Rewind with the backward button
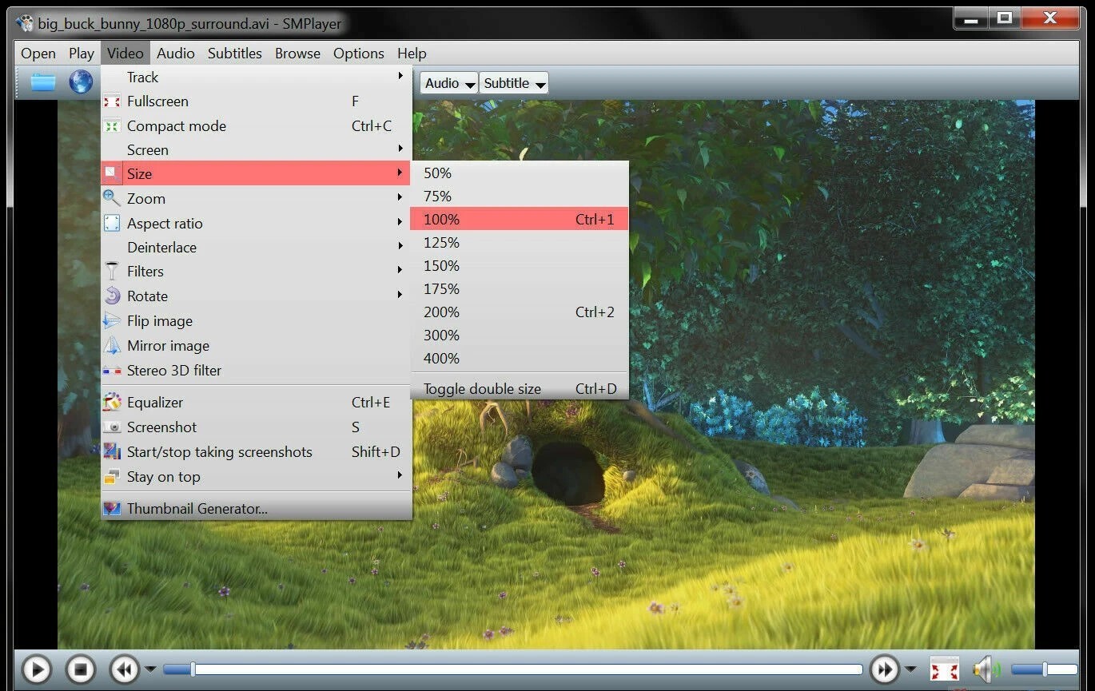The height and width of the screenshot is (691, 1095). [125, 669]
